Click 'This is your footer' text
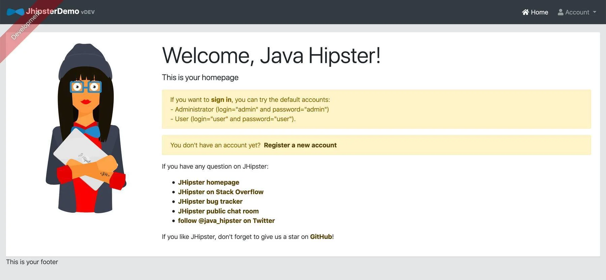 coord(32,262)
